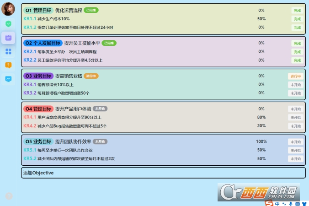Viewport: 309px width, 206px height.
Task: Open the green shield check sidebar icon
Action: 8,24
